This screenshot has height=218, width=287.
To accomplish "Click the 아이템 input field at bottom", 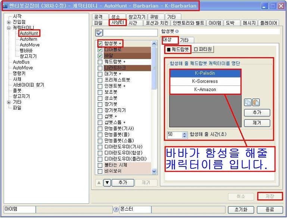I will [74, 209].
